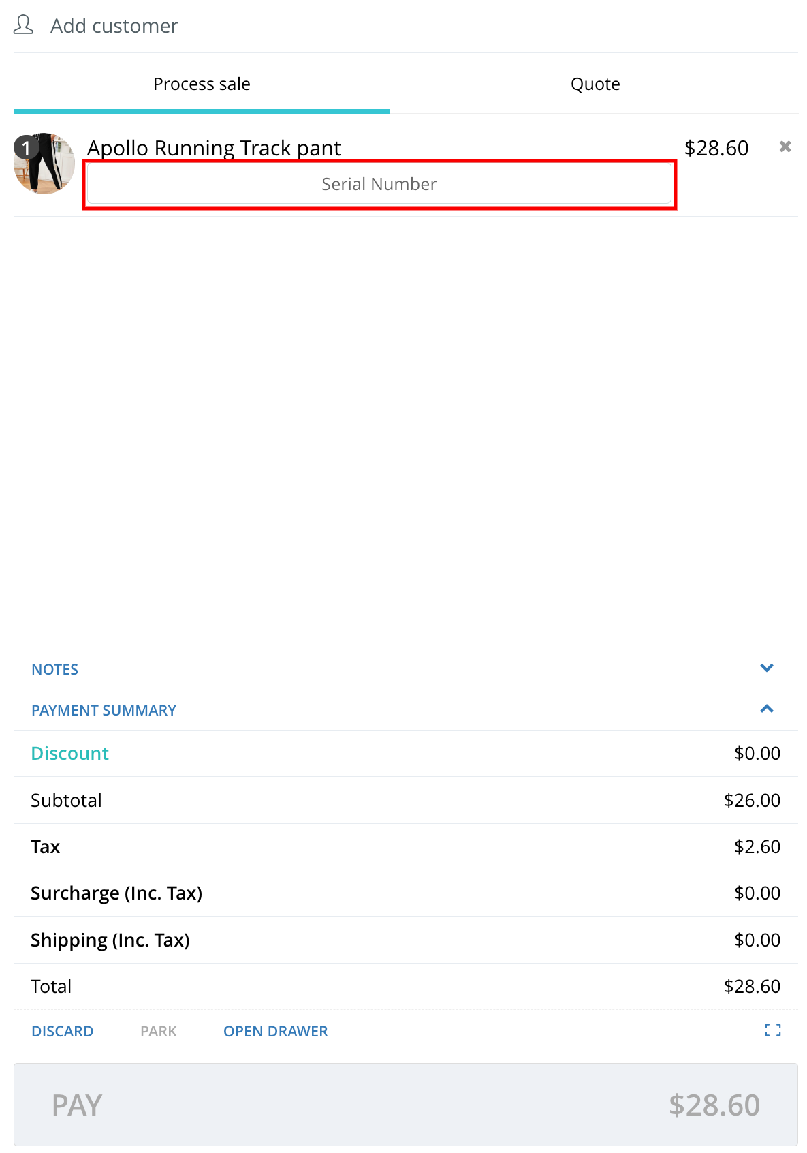Remove Apollo Running Track pant item

[x=785, y=147]
